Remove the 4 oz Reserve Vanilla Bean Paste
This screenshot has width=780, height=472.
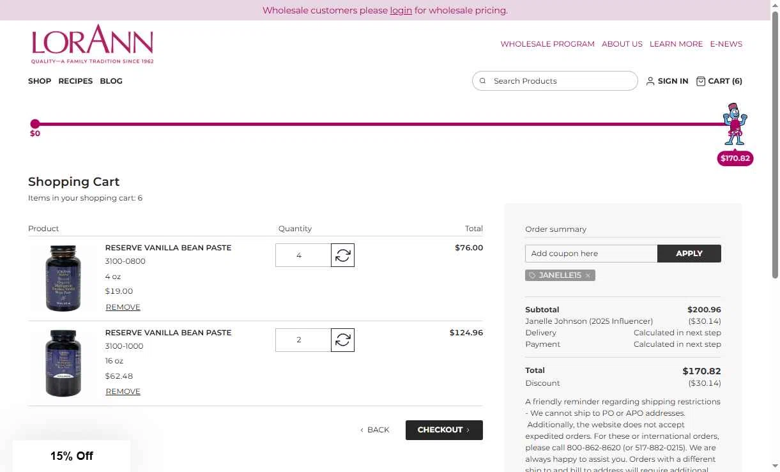point(123,307)
